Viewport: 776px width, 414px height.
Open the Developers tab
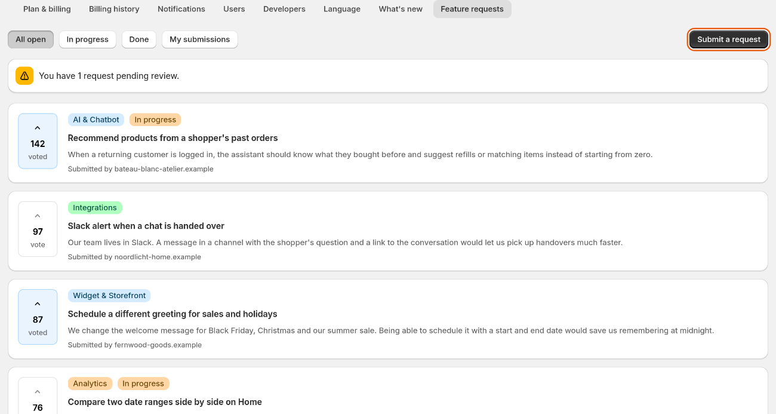[x=284, y=9]
